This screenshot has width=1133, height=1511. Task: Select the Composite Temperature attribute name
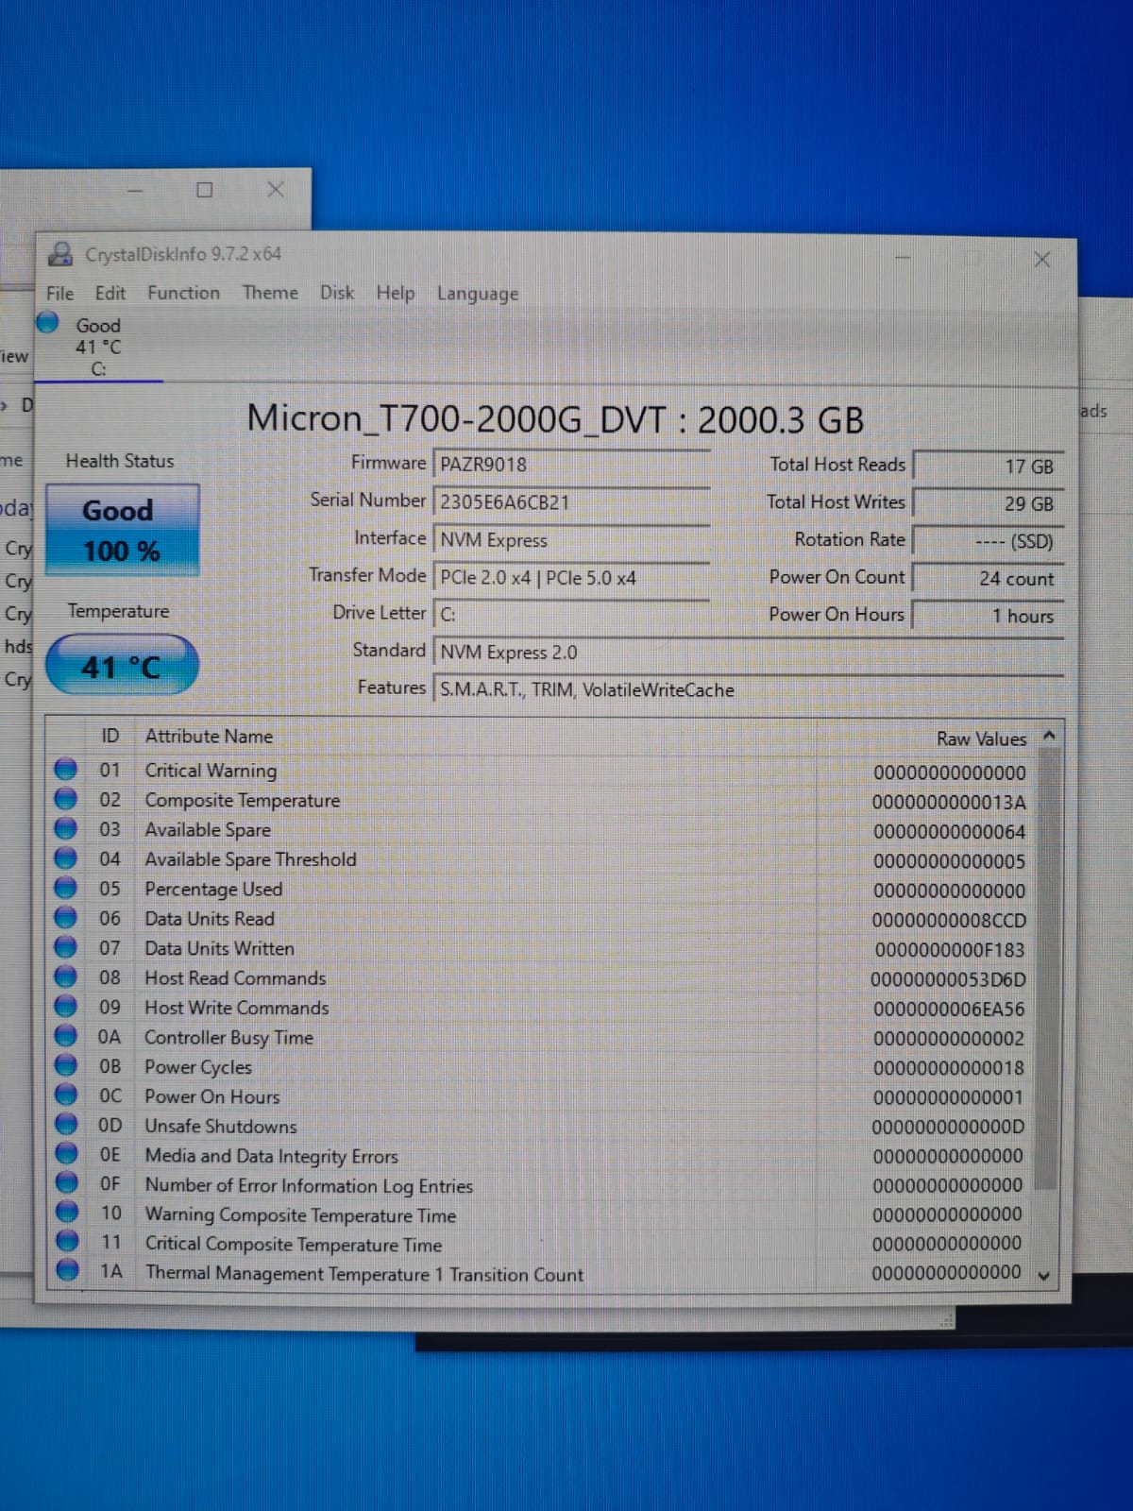tap(242, 800)
